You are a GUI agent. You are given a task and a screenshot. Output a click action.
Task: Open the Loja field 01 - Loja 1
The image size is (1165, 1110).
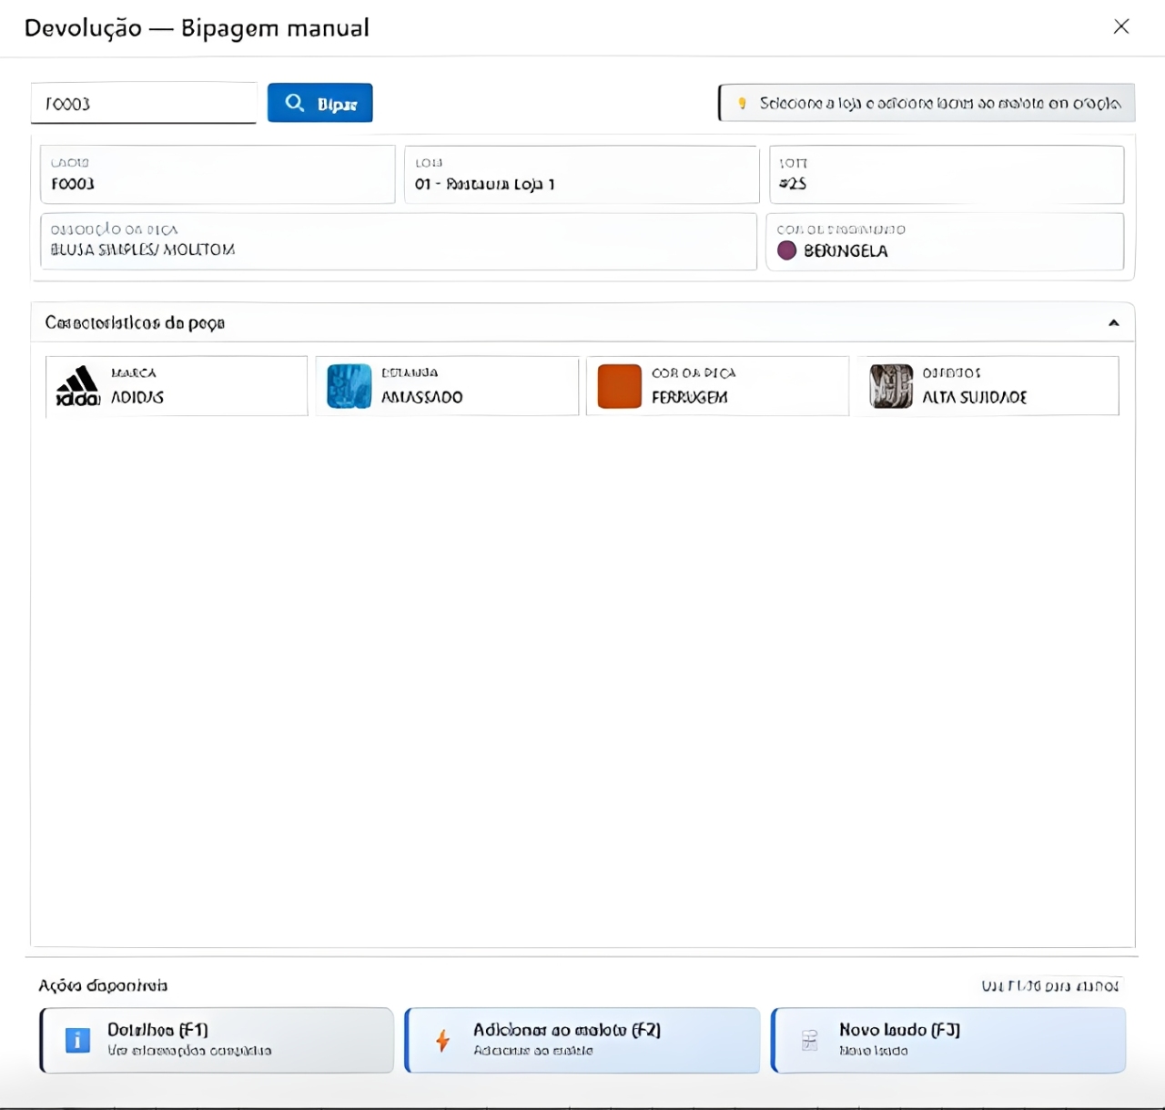[x=581, y=175]
